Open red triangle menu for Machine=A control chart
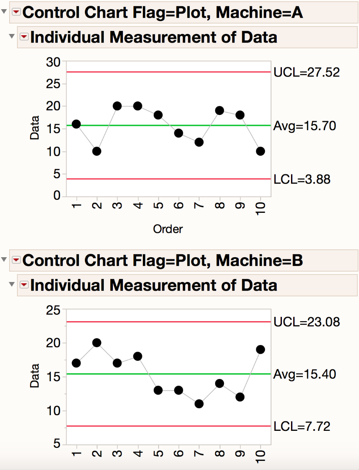 (x=16, y=13)
